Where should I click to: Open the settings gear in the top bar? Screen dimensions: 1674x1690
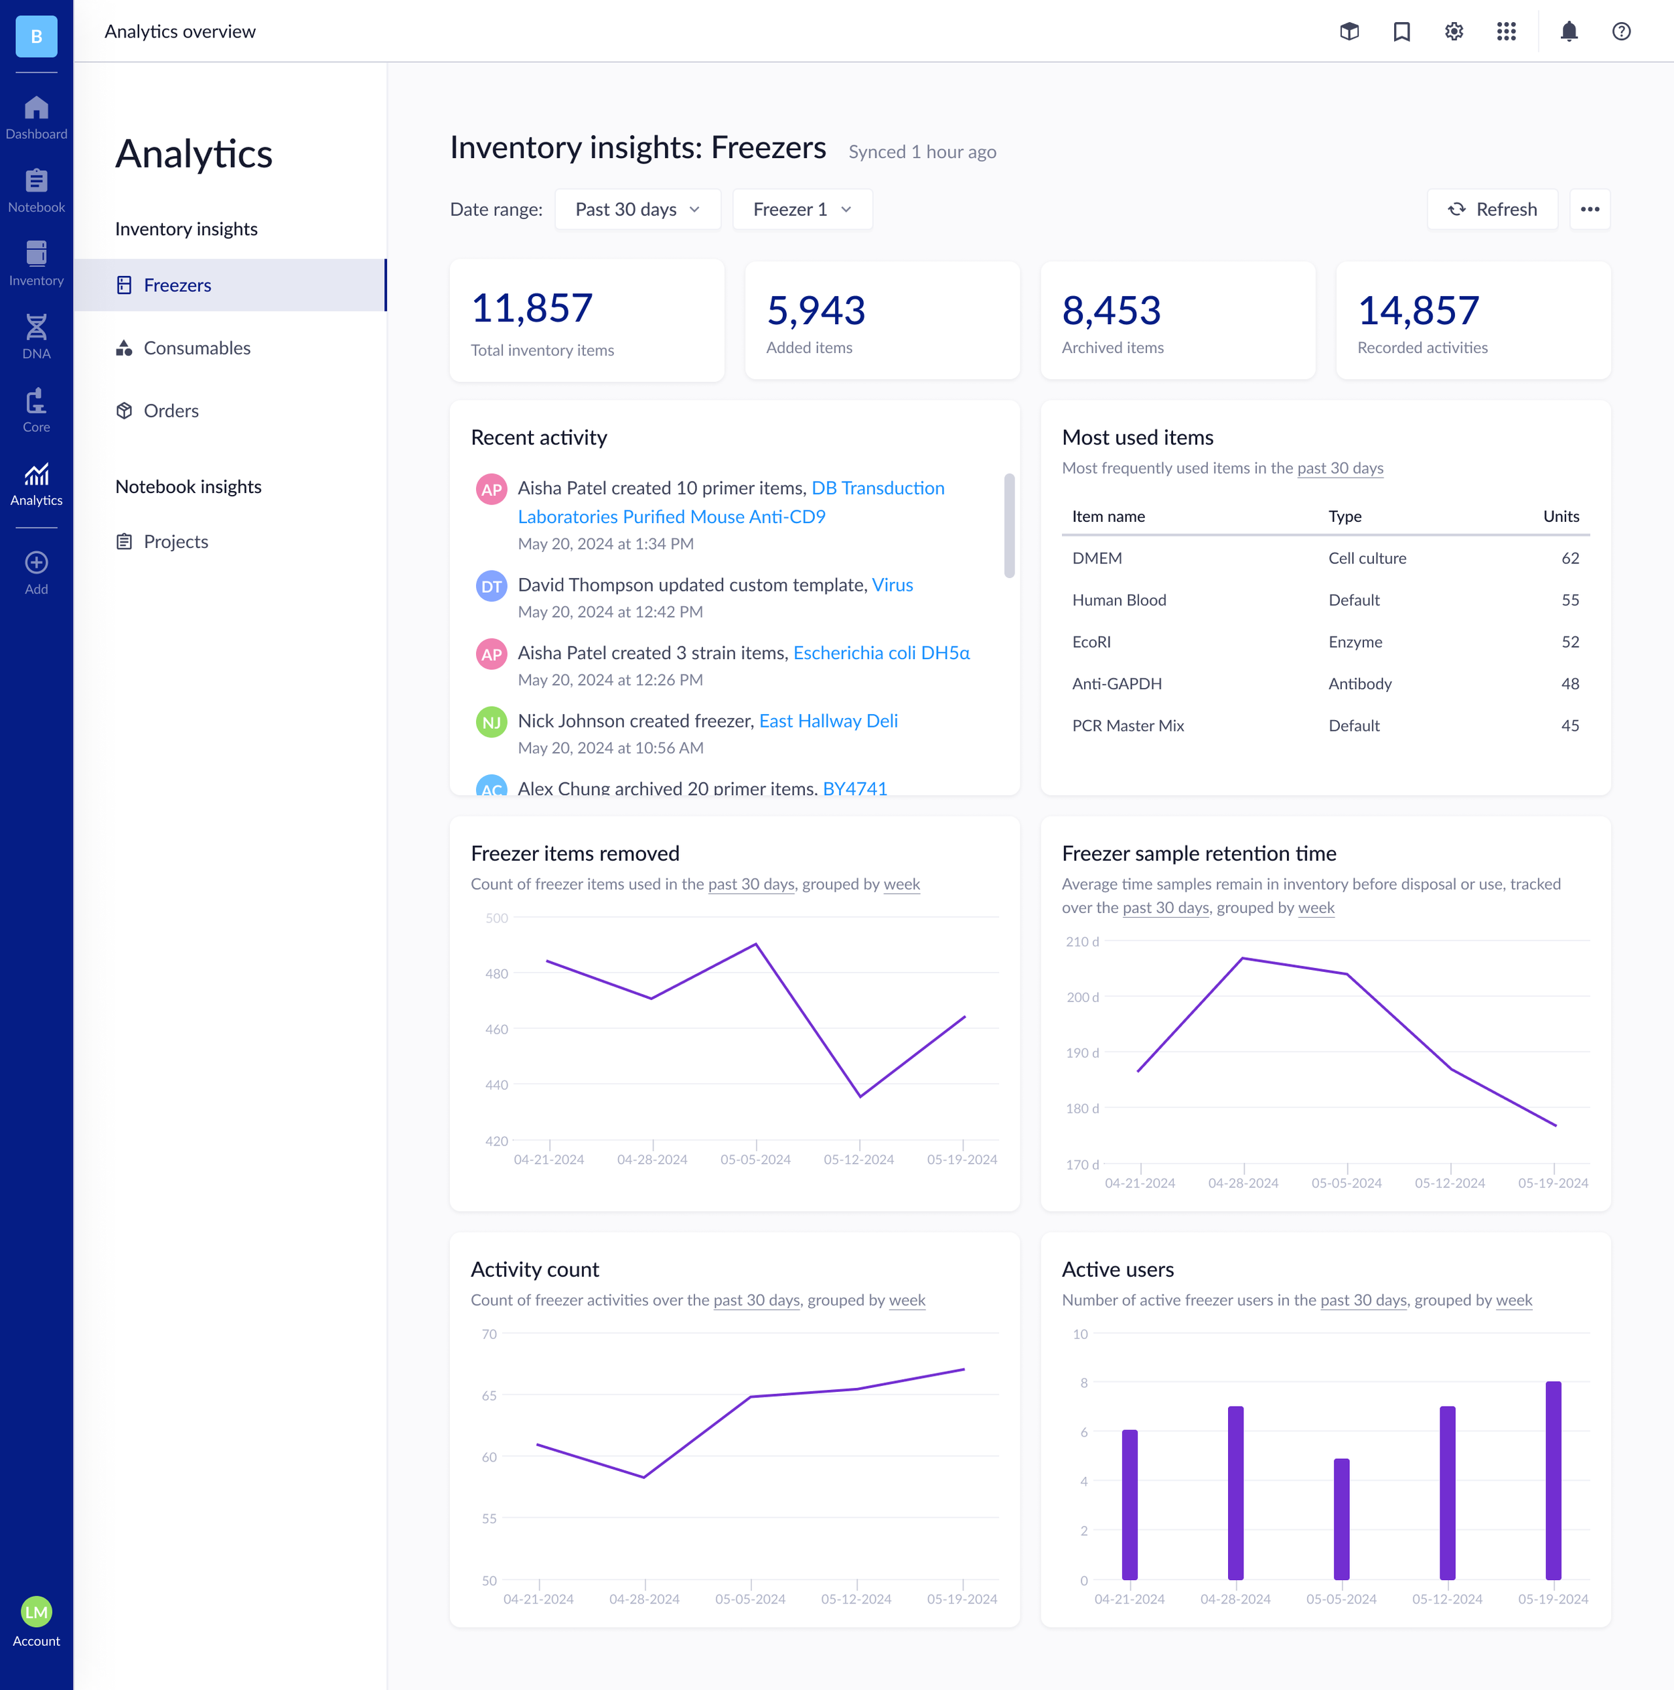(x=1454, y=31)
